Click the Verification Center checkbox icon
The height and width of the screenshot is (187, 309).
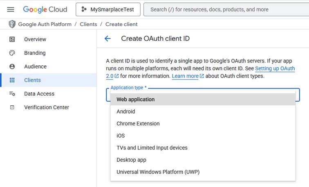(12, 107)
